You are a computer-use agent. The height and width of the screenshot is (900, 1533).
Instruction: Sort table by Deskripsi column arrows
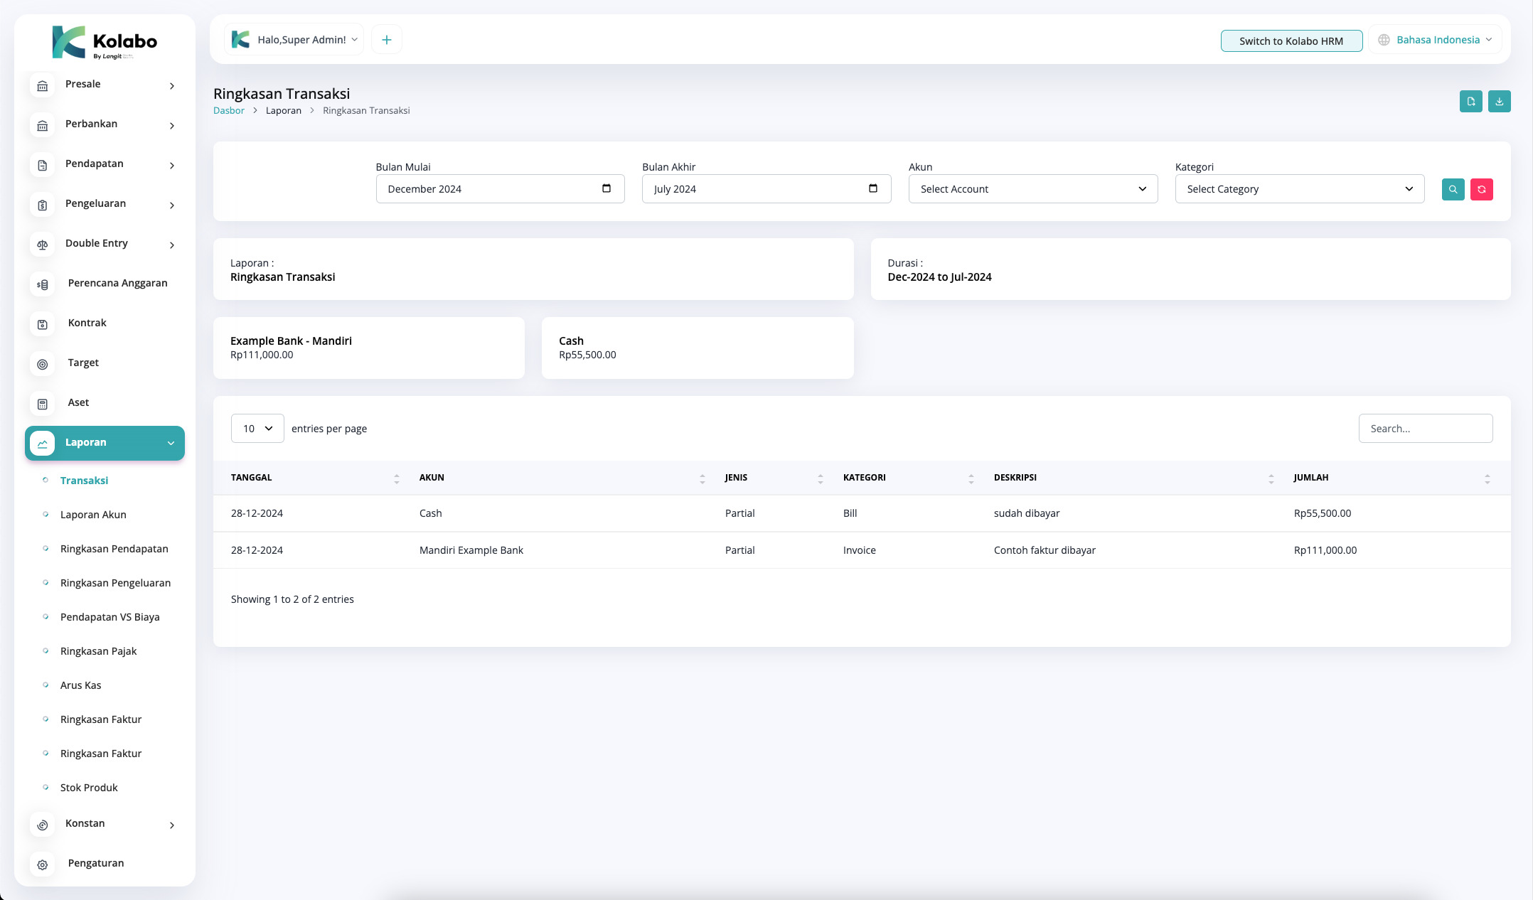(1271, 479)
